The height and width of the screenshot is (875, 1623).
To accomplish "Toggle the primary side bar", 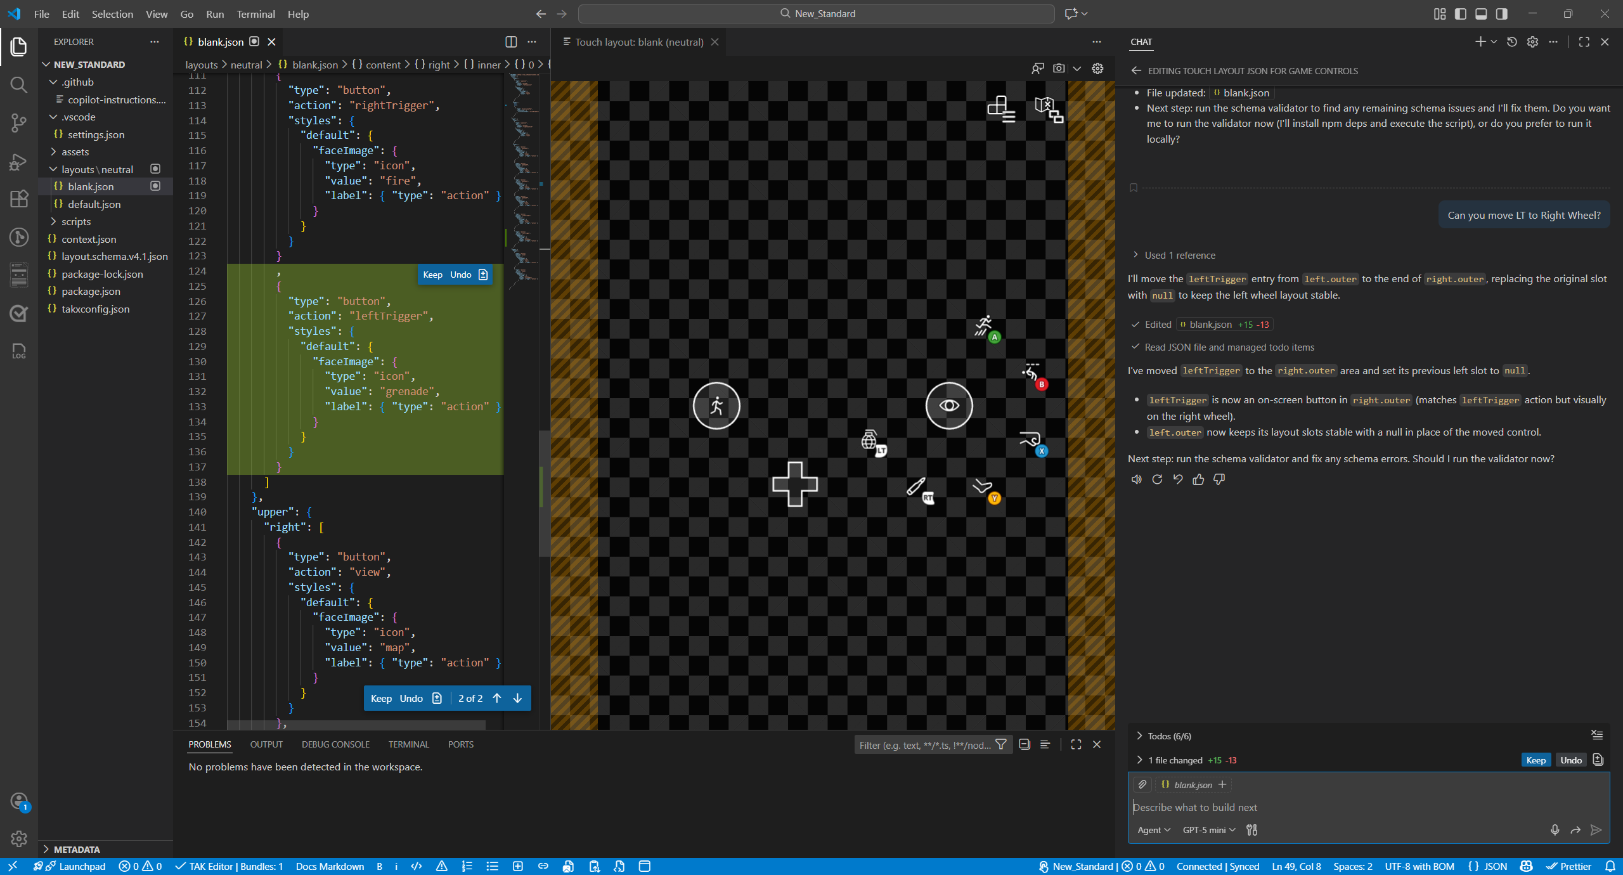I will [1461, 14].
